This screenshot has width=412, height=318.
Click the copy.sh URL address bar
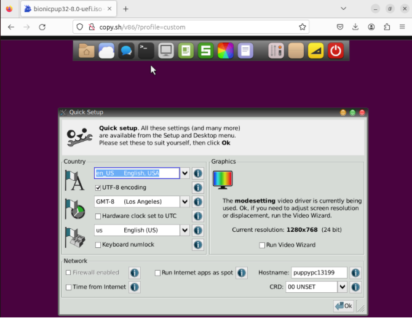tap(191, 27)
